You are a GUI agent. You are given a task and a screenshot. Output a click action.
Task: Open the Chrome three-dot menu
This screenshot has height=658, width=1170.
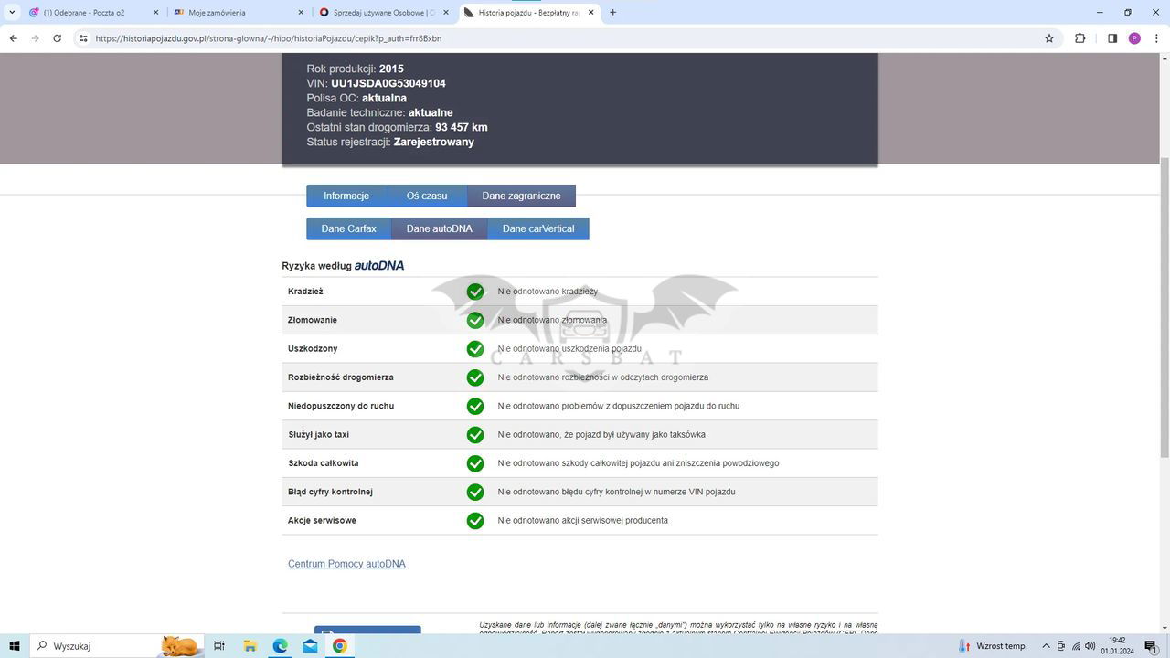pos(1157,38)
